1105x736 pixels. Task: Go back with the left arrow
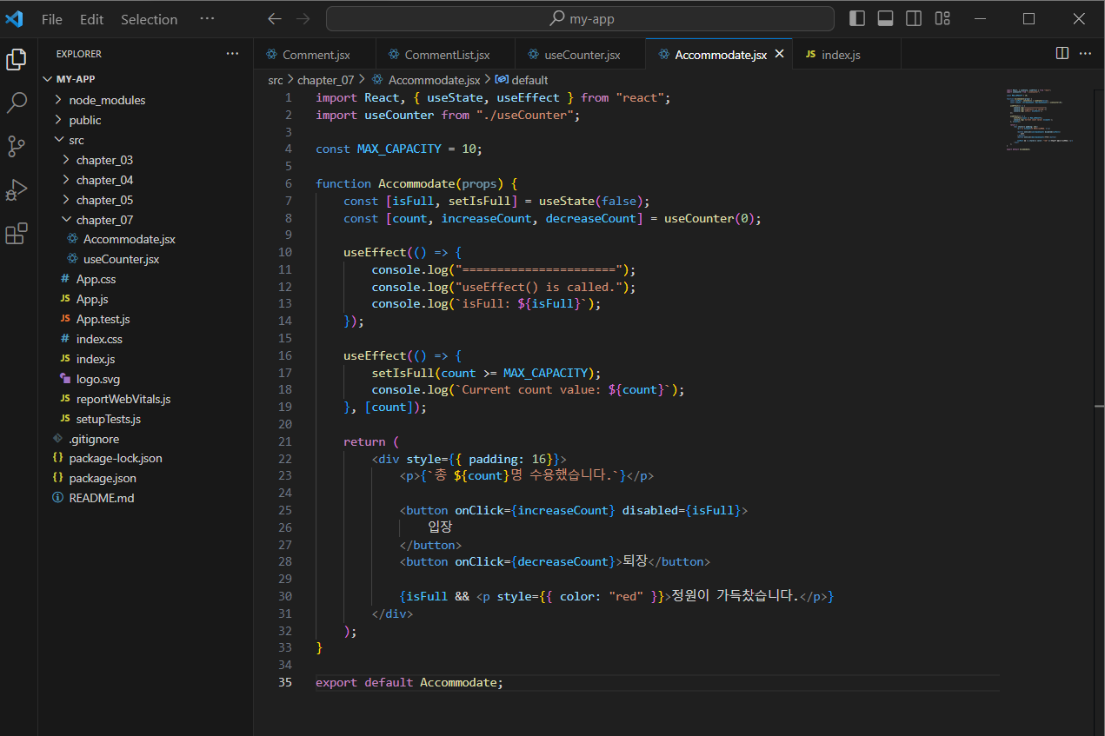point(275,18)
